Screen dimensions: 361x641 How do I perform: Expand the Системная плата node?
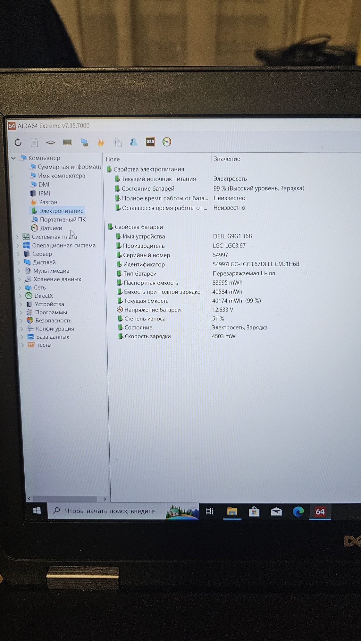tap(17, 237)
